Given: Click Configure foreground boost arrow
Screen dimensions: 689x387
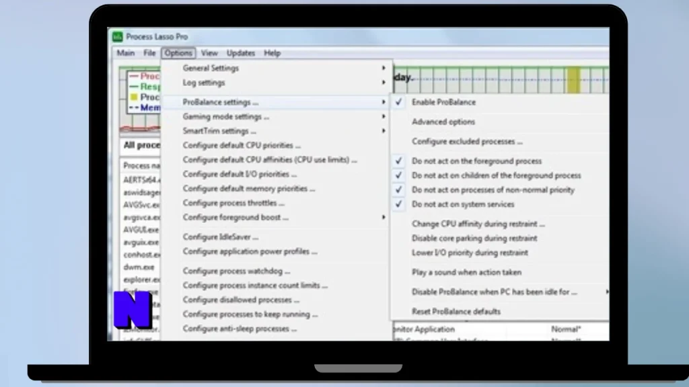Looking at the screenshot, I should click(x=384, y=218).
